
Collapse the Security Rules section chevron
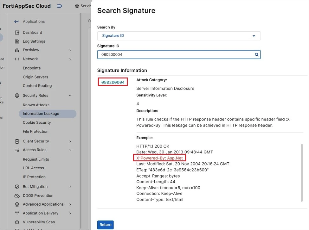point(70,96)
